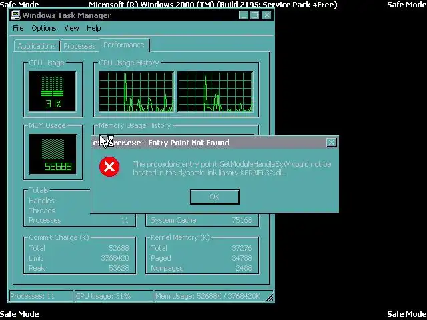
Task: Switch to the Applications tab
Action: tap(37, 46)
